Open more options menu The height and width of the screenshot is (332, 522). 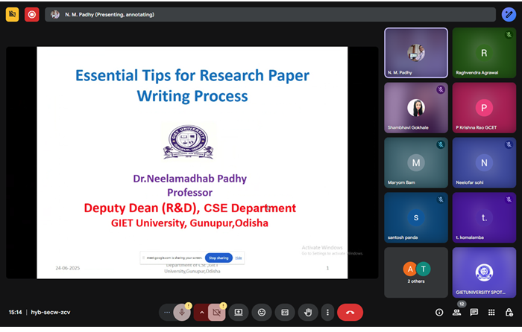[x=327, y=312]
